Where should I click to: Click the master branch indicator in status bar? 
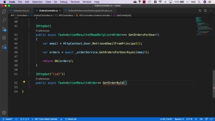7,119
